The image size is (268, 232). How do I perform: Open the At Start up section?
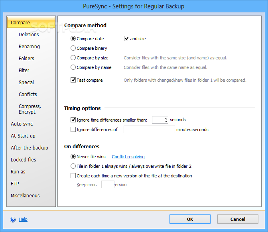click(x=23, y=136)
